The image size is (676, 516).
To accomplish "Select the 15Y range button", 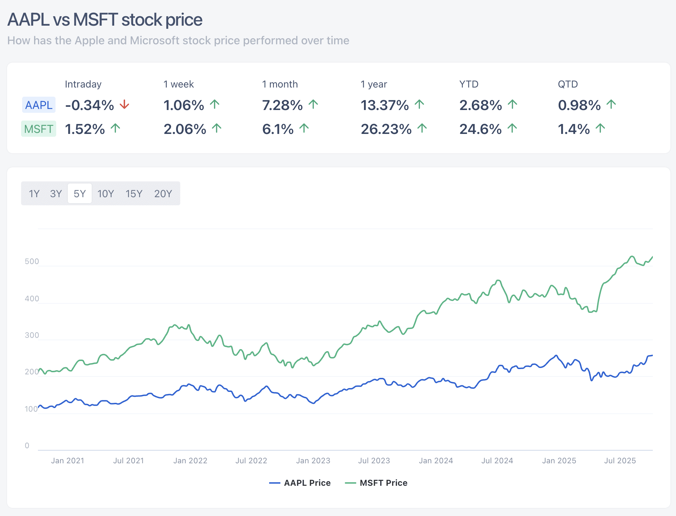I will (x=134, y=193).
